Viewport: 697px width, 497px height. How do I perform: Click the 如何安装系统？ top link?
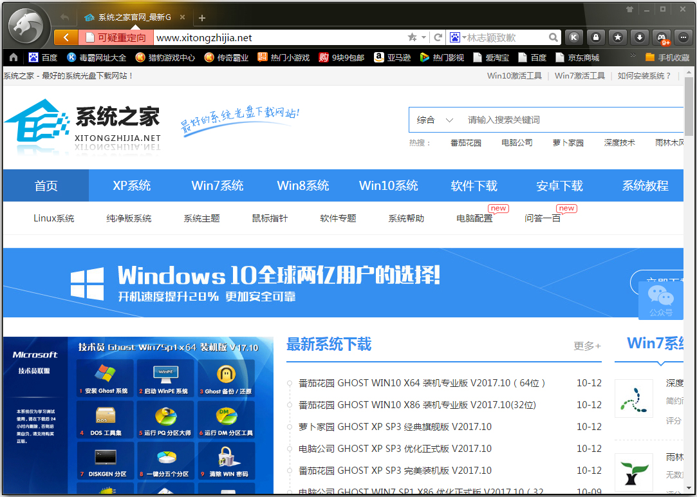click(x=644, y=75)
